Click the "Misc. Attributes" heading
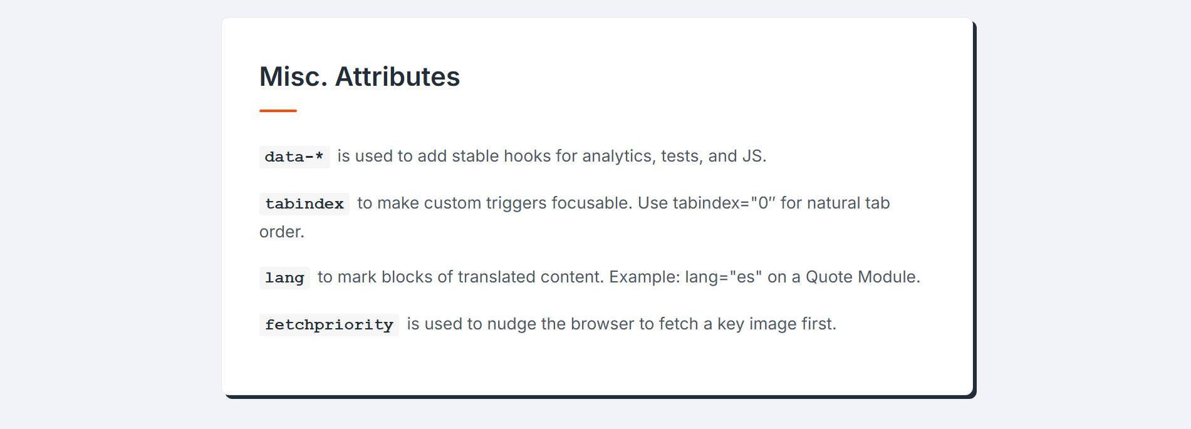The height and width of the screenshot is (429, 1191). pos(359,77)
